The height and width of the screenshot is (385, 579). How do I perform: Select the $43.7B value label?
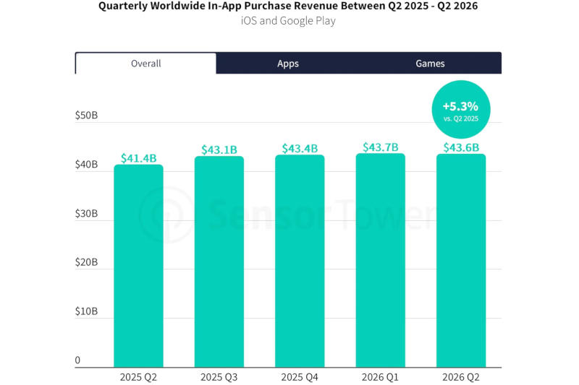(x=381, y=147)
